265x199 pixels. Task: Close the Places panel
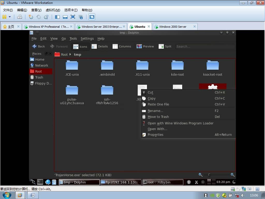pyautogui.click(x=50, y=54)
